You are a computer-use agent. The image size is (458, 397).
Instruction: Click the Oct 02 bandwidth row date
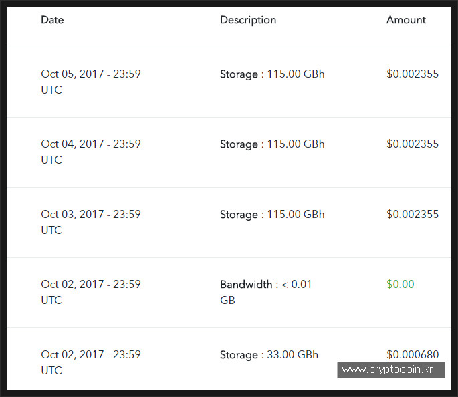point(91,292)
